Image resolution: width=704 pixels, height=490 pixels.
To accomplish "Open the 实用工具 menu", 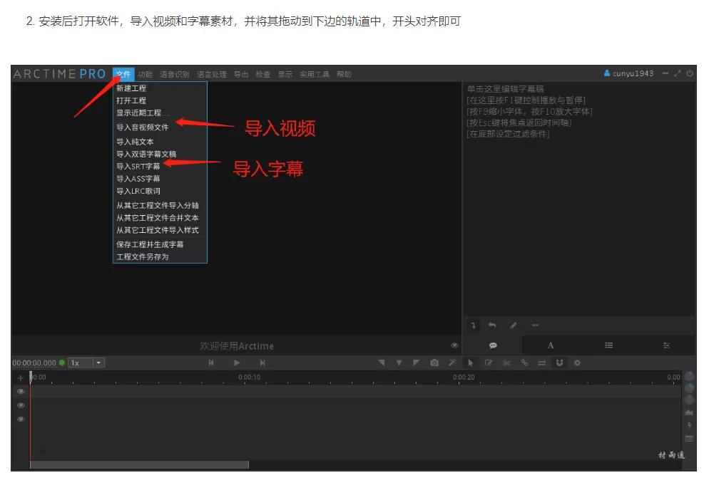I will [315, 74].
